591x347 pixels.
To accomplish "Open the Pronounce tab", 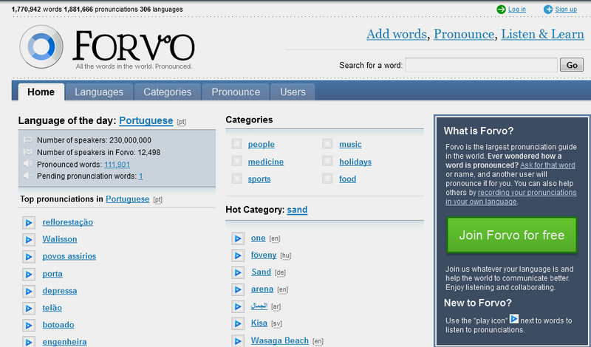I will coord(236,92).
